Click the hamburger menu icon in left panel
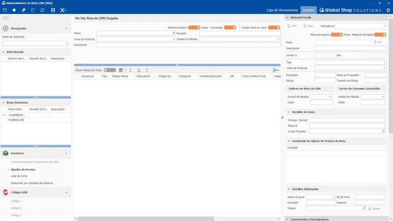Image resolution: width=393 pixels, height=221 pixels. (x=5, y=18)
